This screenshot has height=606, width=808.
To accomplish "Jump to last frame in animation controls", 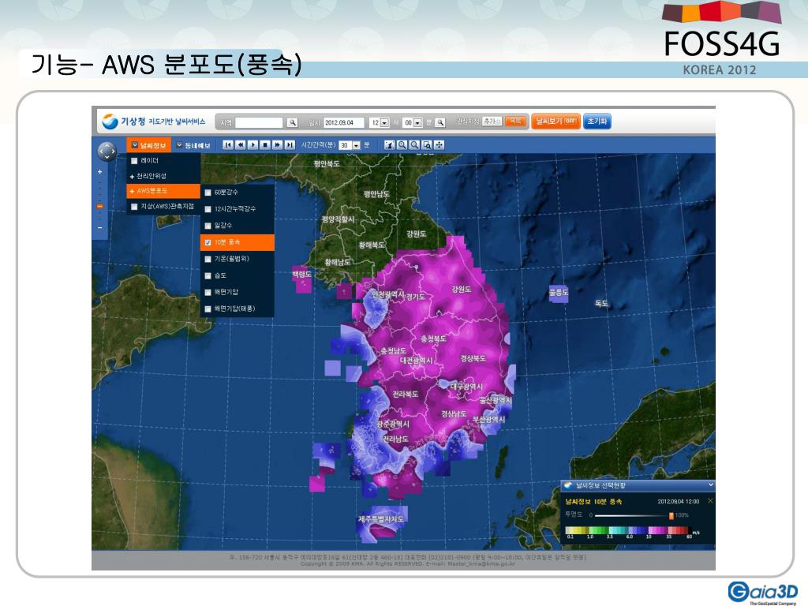I will pos(290,145).
